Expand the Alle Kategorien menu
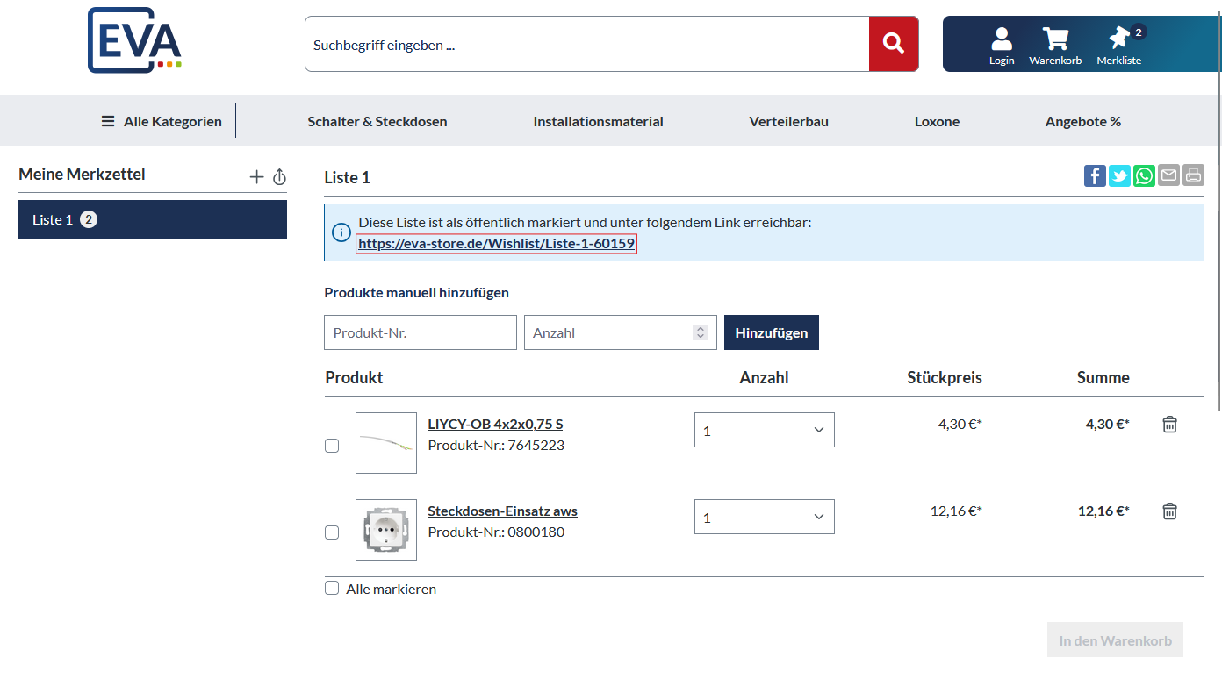This screenshot has width=1222, height=679. coord(162,122)
